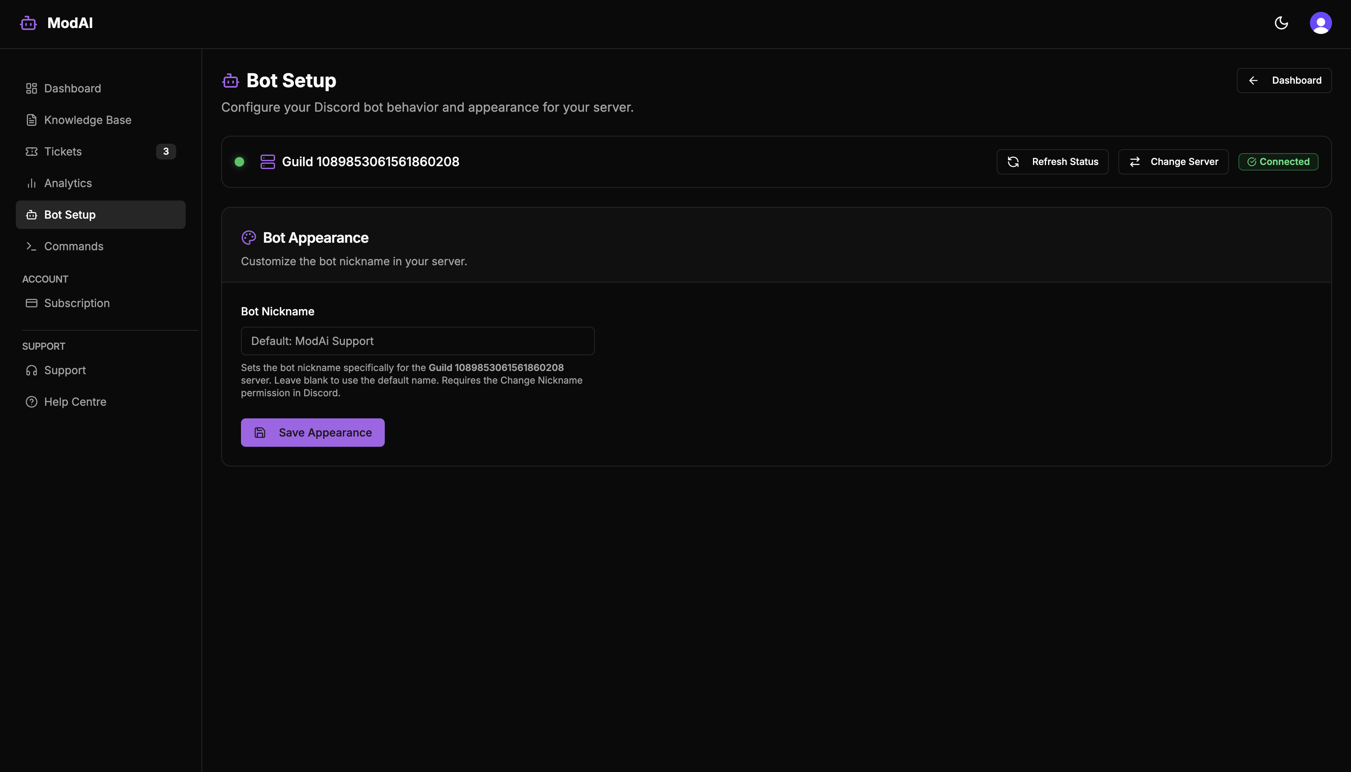Click the Bot Nickname input field
1351x772 pixels.
pos(417,341)
